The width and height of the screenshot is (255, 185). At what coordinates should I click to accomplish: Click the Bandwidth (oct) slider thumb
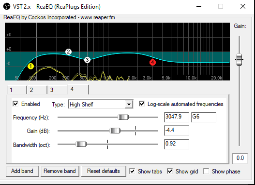point(81,144)
